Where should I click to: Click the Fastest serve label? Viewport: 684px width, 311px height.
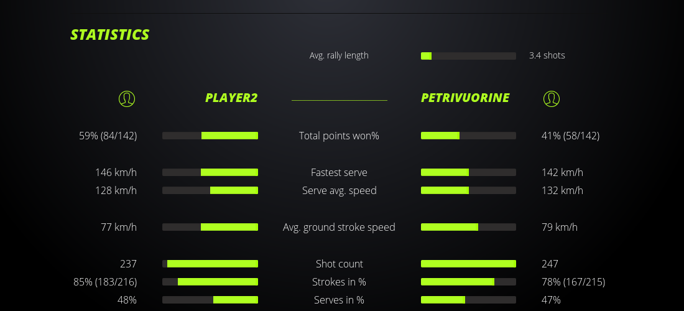coord(339,172)
